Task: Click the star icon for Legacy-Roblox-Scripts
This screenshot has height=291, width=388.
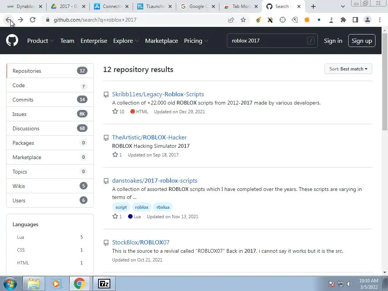Action: click(x=115, y=111)
